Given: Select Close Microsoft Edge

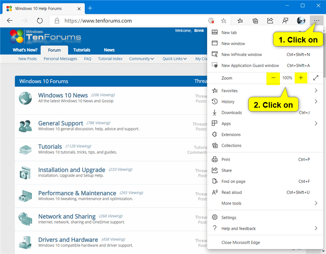Looking at the screenshot, I should [265, 242].
